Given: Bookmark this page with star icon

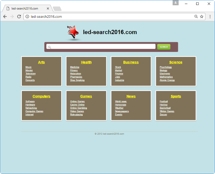Looking at the screenshot, I should (201, 17).
